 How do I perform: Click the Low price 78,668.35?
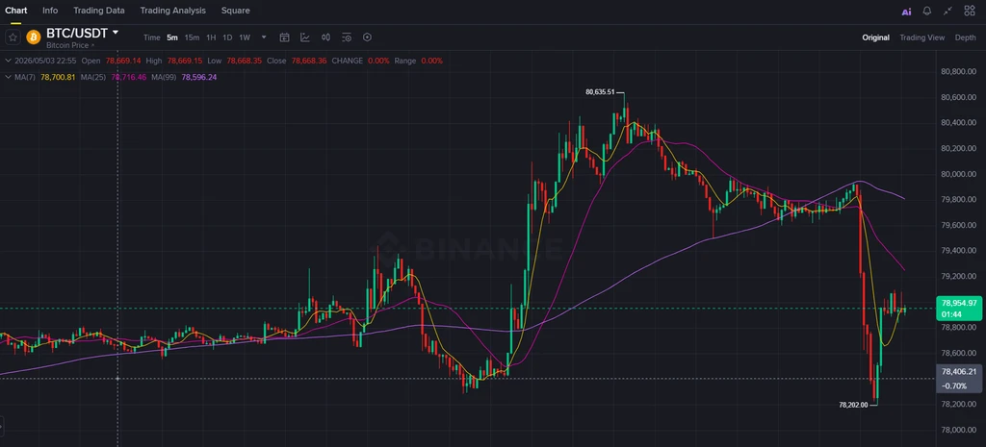(x=245, y=61)
